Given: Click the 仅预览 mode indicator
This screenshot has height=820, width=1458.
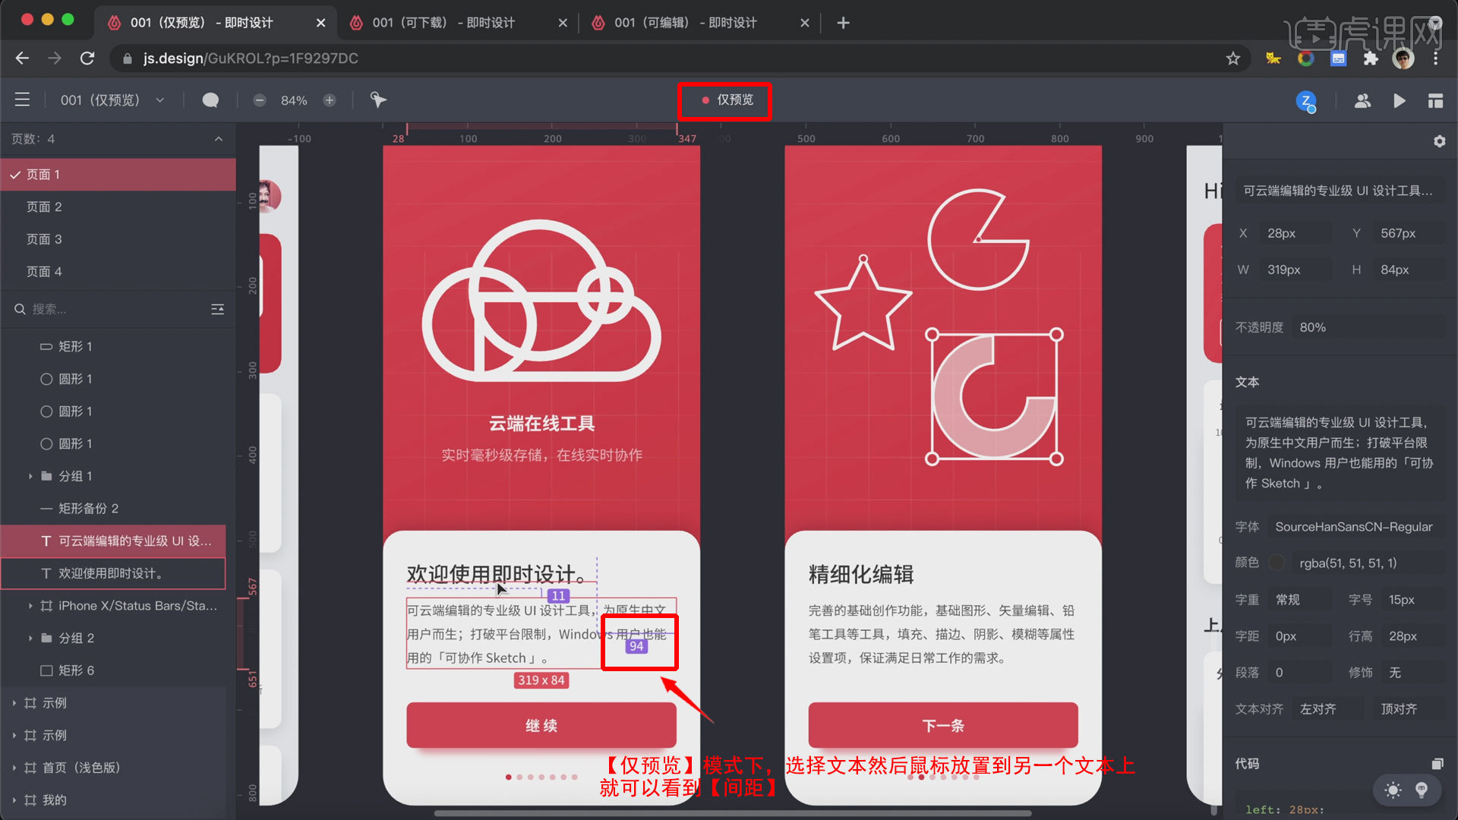Looking at the screenshot, I should pos(726,100).
